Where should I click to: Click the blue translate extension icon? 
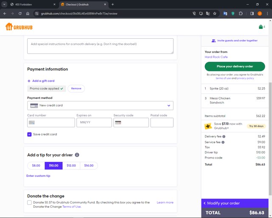tap(225, 13)
